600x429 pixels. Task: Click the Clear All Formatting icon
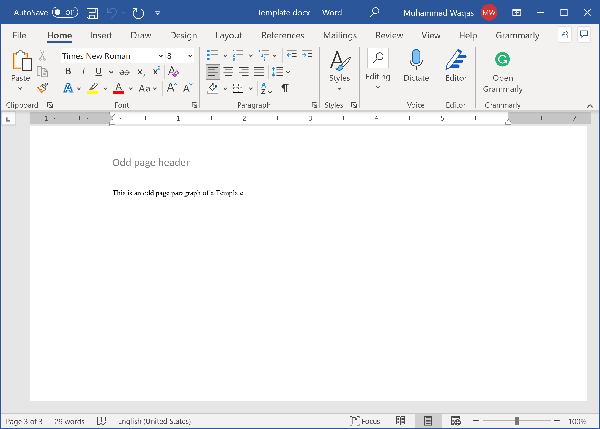point(173,72)
